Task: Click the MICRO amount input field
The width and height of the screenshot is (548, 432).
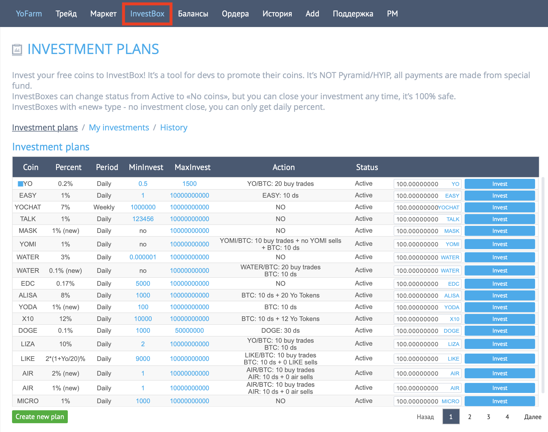Action: click(427, 401)
